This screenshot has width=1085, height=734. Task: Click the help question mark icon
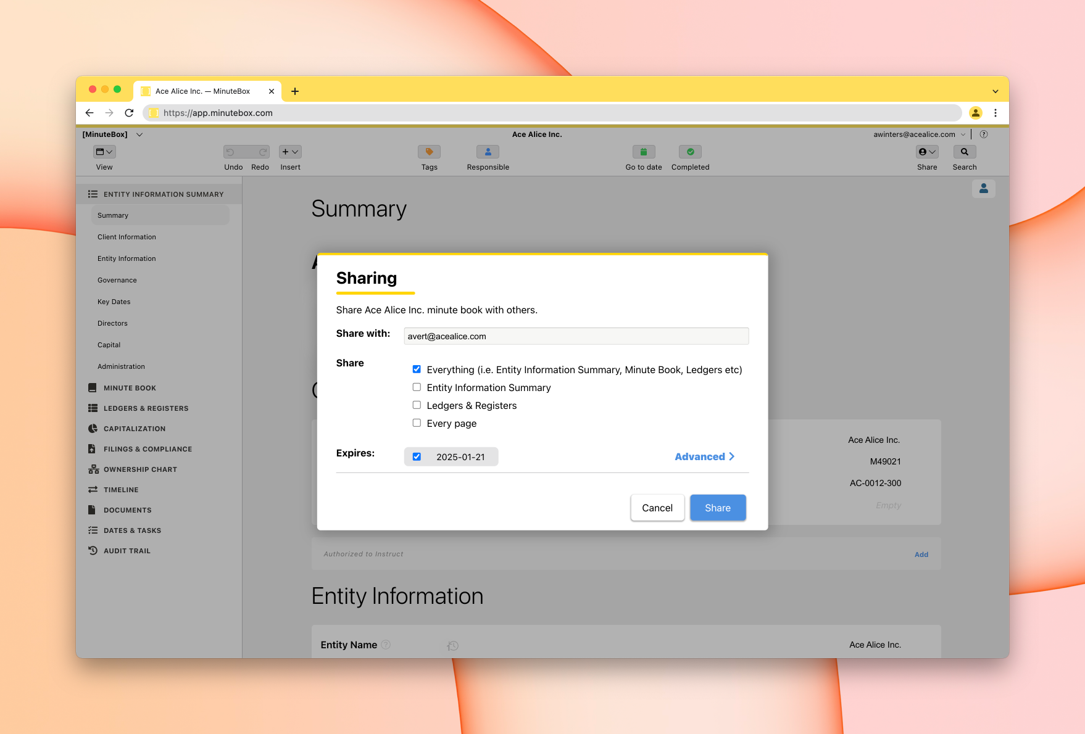tap(984, 134)
